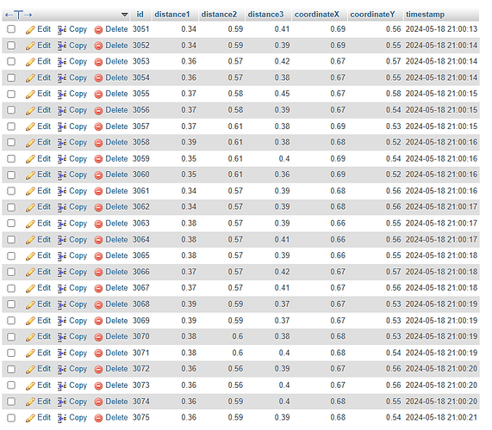This screenshot has height=430, width=492.
Task: Sort by the coordinateY column header
Action: [x=372, y=15]
